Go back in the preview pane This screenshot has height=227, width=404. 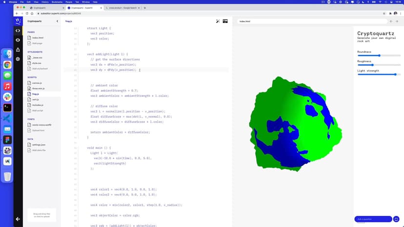tap(390, 21)
